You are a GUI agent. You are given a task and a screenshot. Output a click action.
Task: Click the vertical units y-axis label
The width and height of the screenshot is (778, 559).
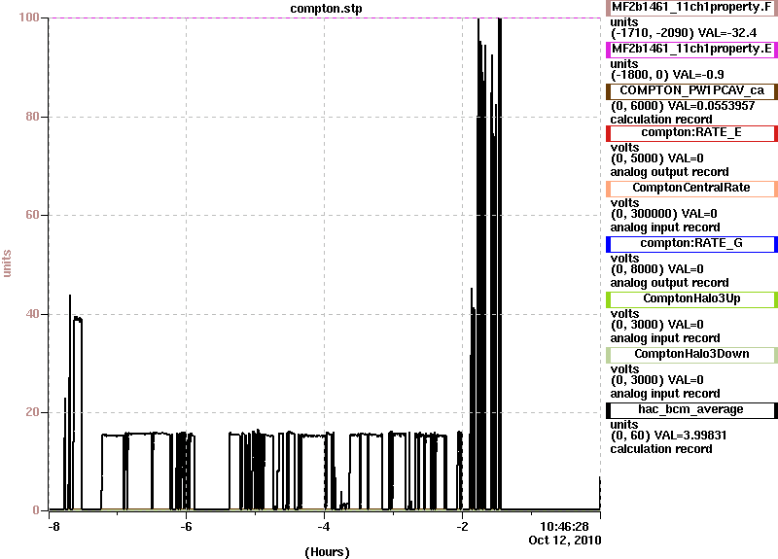pyautogui.click(x=7, y=263)
